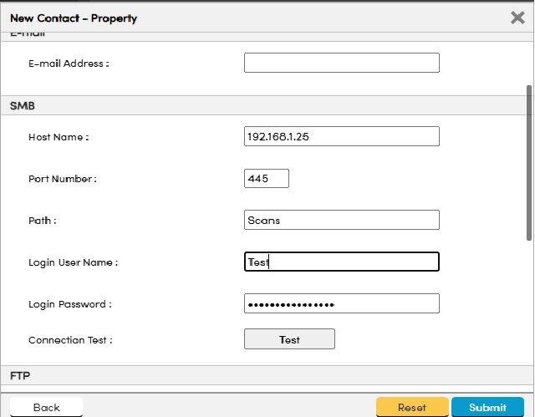The image size is (535, 417).
Task: Close the New Contact dialog
Action: pyautogui.click(x=517, y=18)
